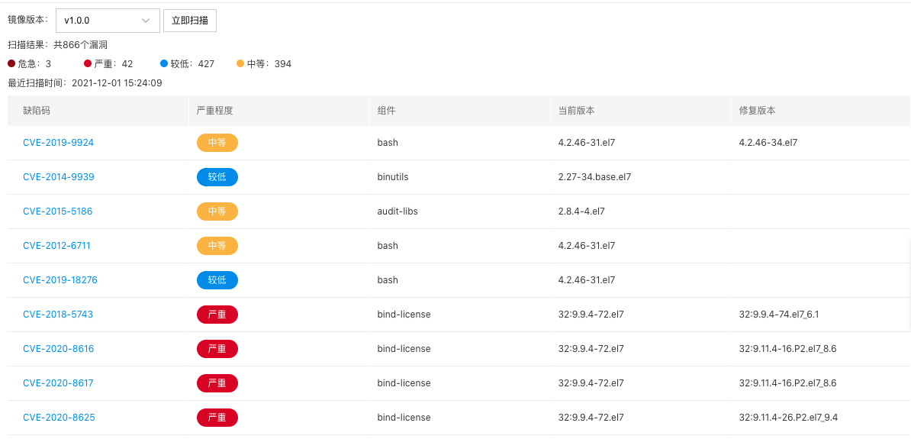Viewport: 911px width, 439px height.
Task: Open the CVE-2019-9924 vulnerability link
Action: click(x=58, y=143)
